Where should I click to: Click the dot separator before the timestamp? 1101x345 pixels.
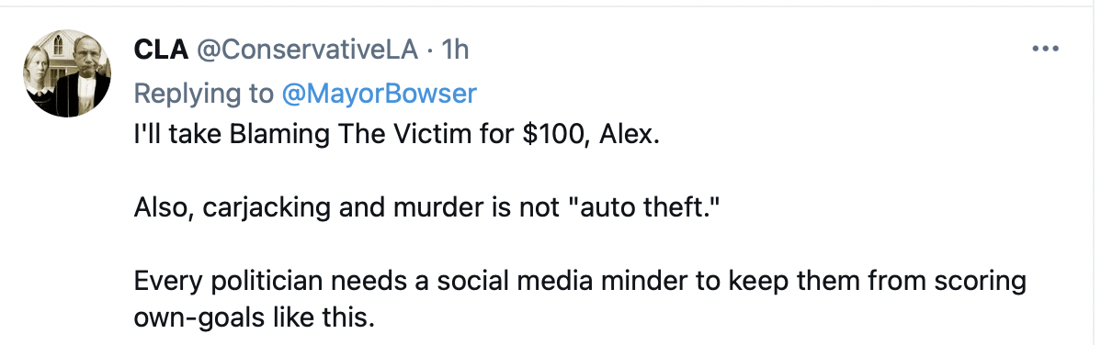pyautogui.click(x=429, y=50)
